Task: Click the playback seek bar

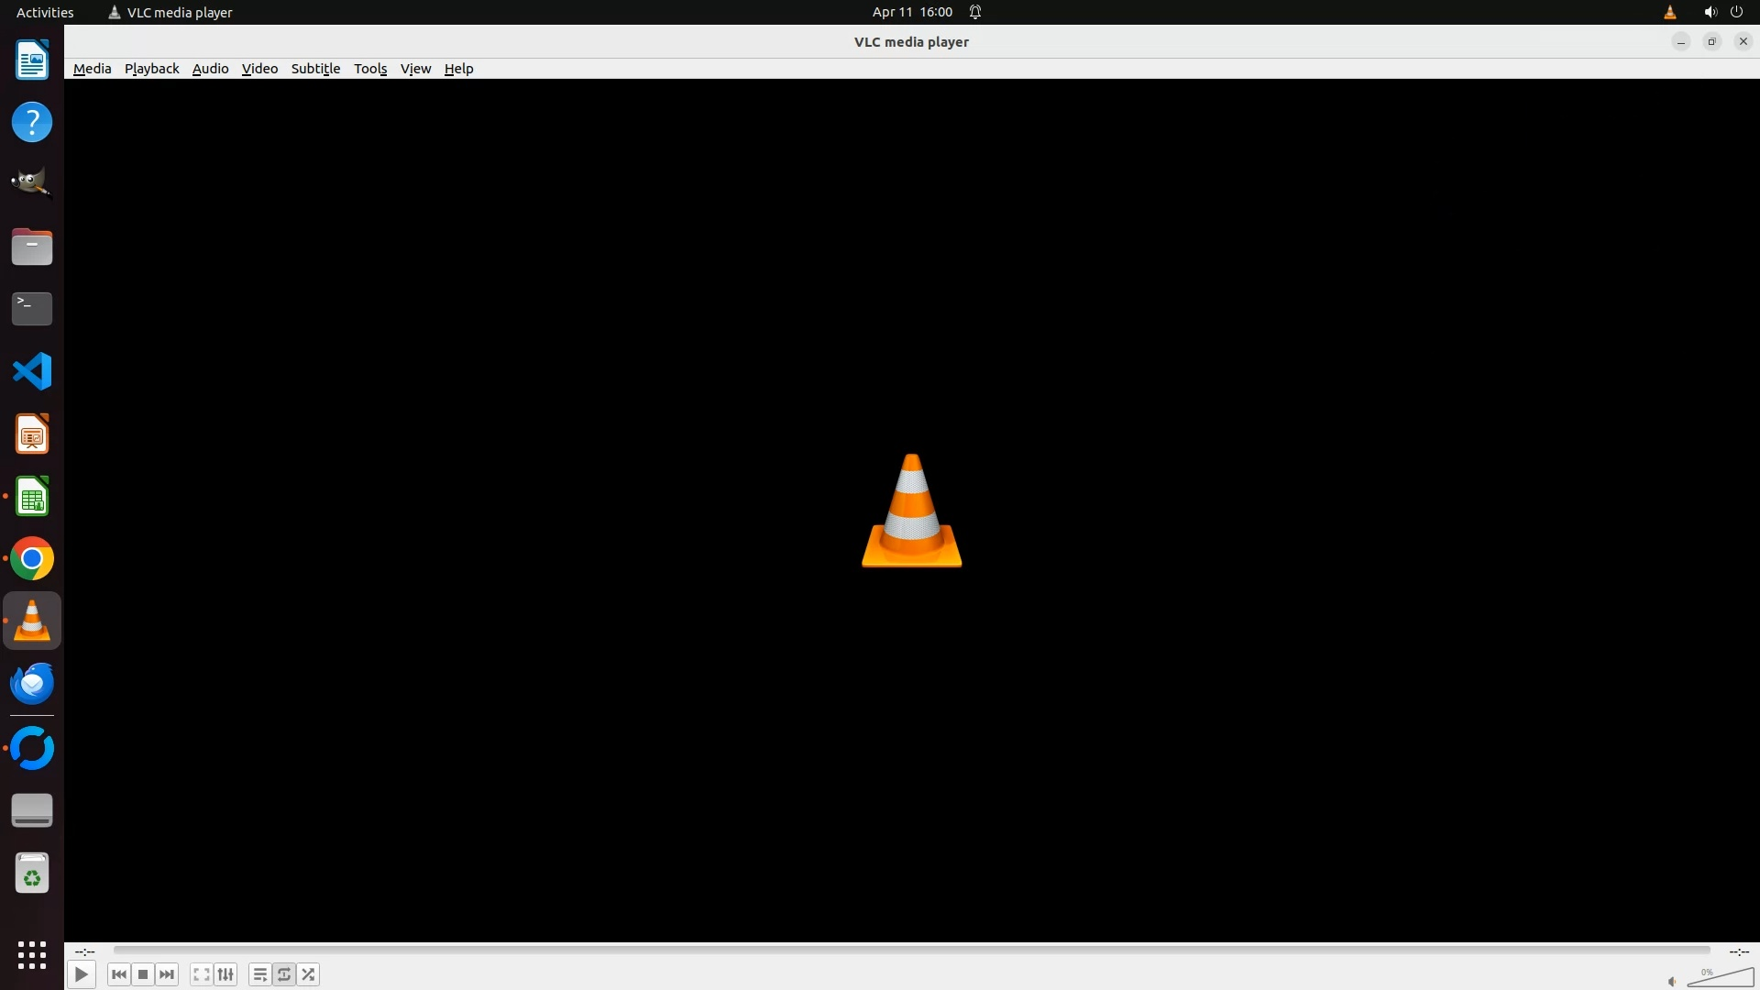Action: click(911, 951)
